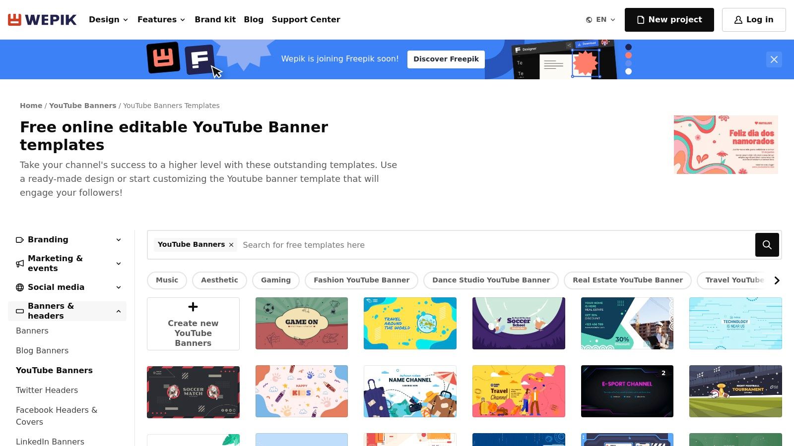Filter by Dance Studio YouTube Banner
This screenshot has width=794, height=446.
(x=491, y=280)
